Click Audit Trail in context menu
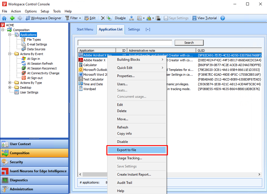267x194 pixels. 137,183
